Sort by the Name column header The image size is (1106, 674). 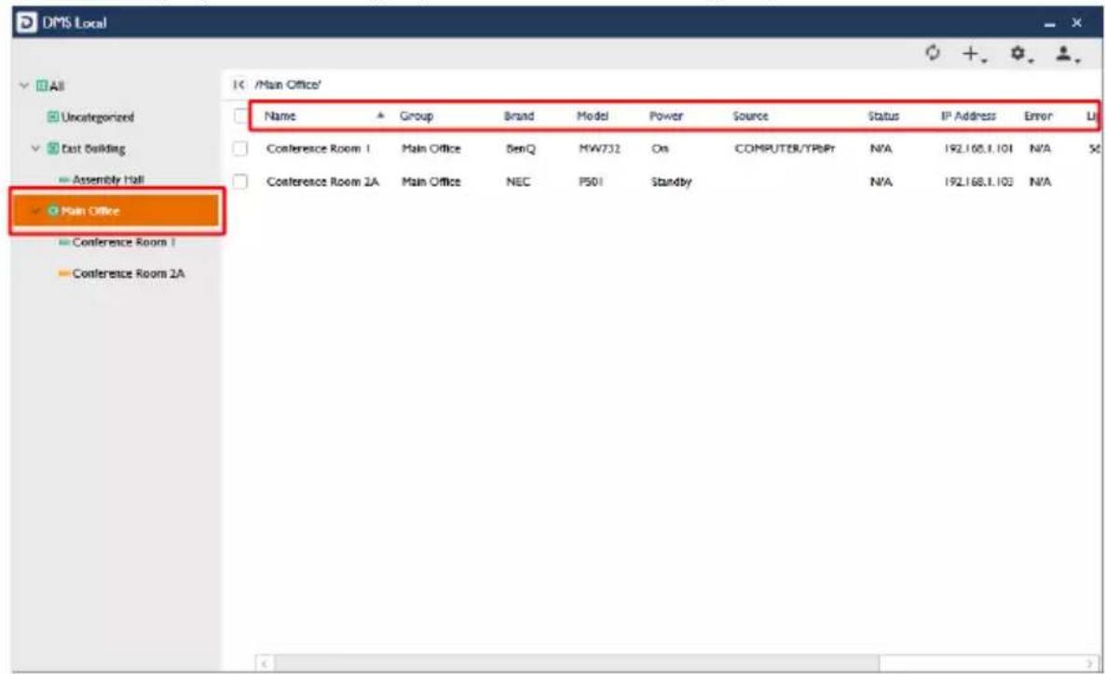(x=280, y=117)
